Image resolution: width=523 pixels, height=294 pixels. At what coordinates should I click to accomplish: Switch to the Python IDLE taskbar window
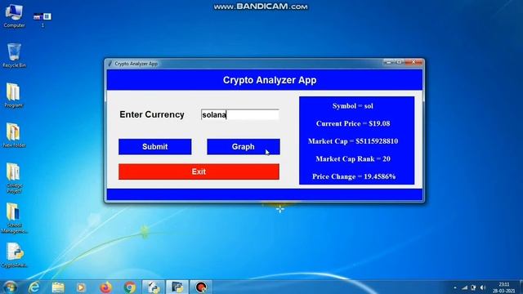click(x=154, y=287)
